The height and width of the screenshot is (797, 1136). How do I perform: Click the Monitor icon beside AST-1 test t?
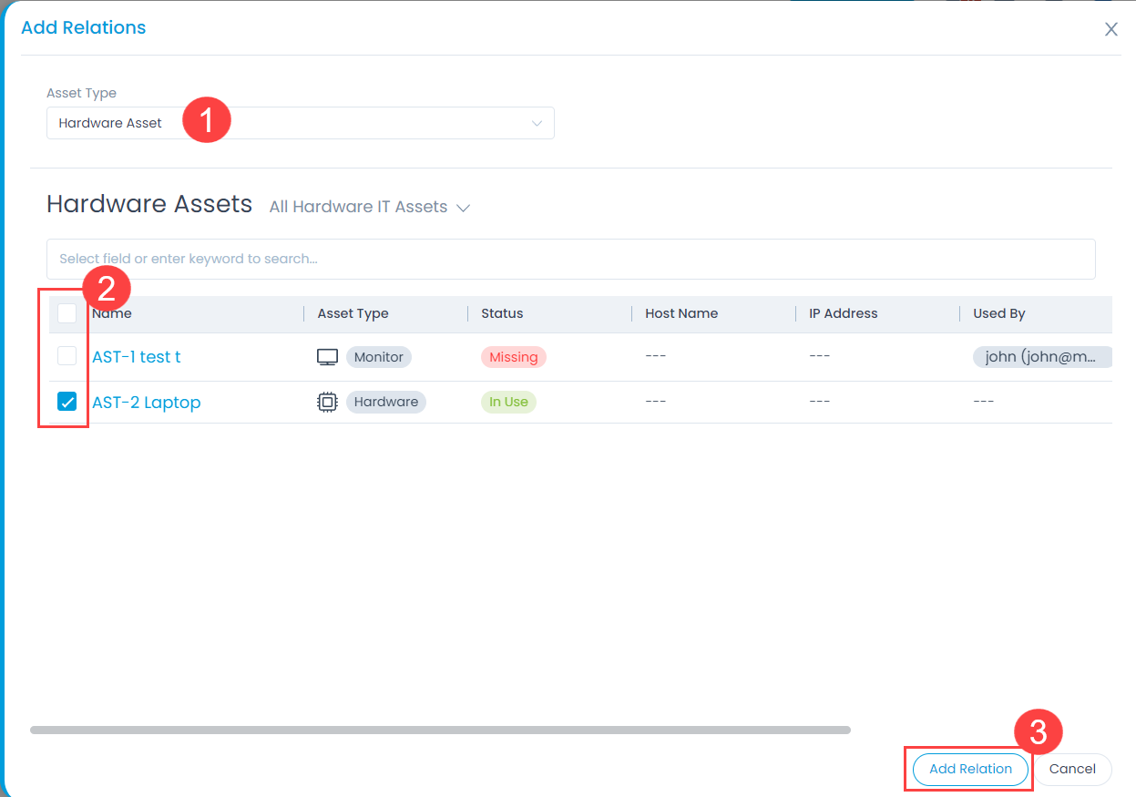327,356
